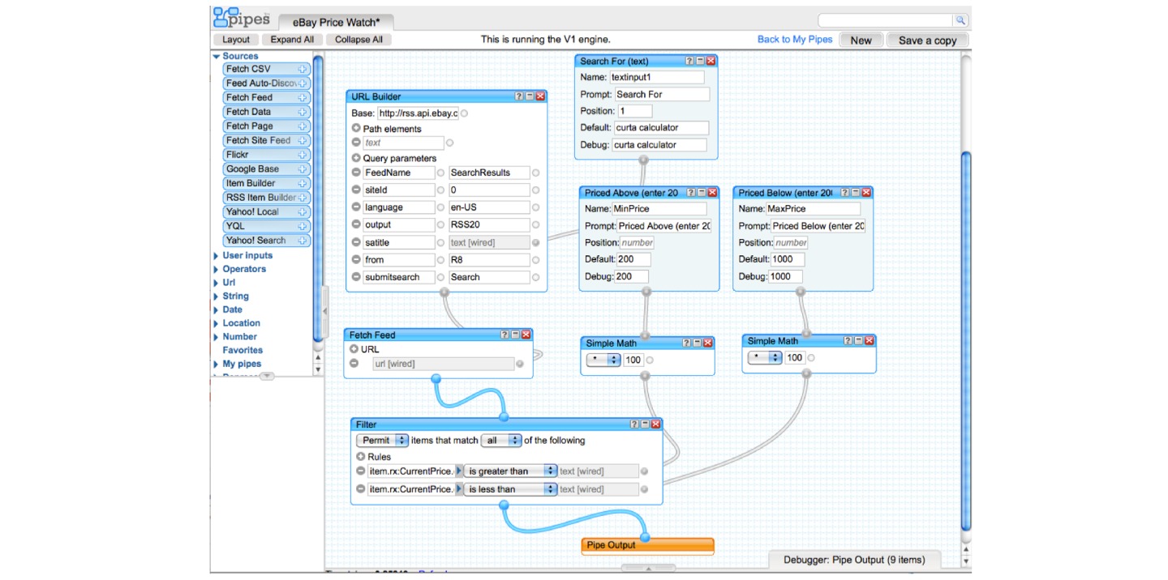Add the Fetch Feed module via plus icon
1168x580 pixels.
(303, 97)
